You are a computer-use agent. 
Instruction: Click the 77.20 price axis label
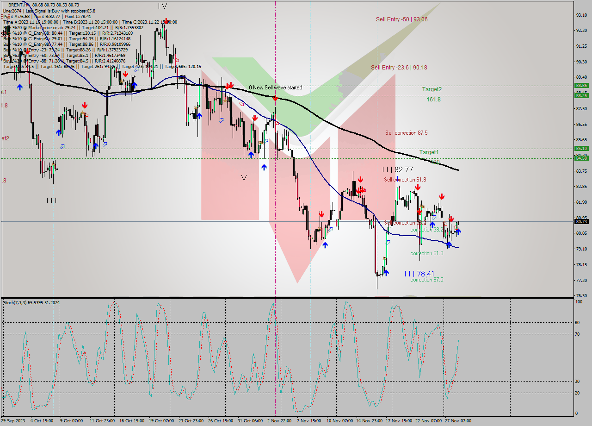pyautogui.click(x=581, y=281)
